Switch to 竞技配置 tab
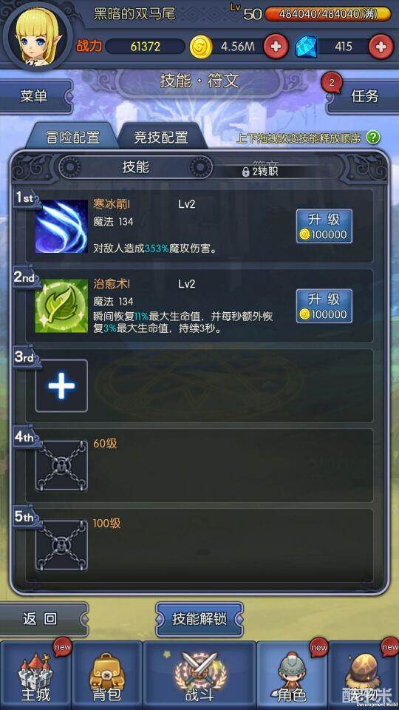Screen dimensions: 399x710 (x=161, y=138)
